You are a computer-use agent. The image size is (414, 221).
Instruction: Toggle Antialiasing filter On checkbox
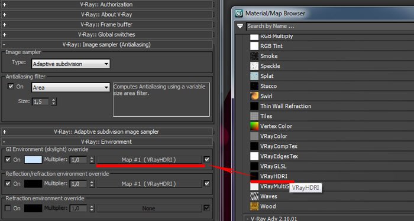pyautogui.click(x=10, y=86)
